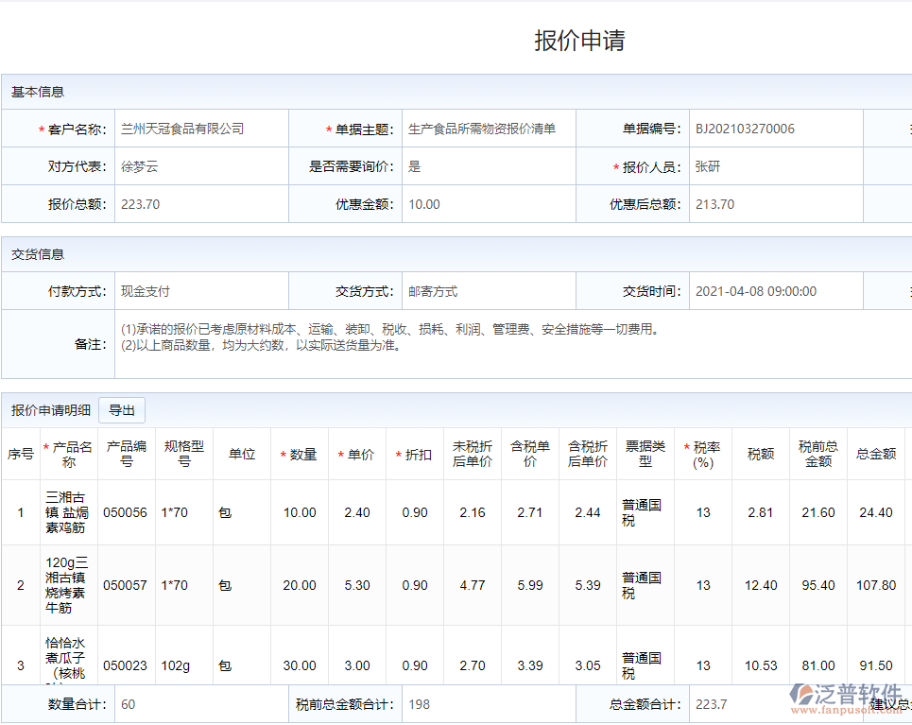The width and height of the screenshot is (912, 725).
Task: Click the 是否需要询价 value 是
Action: (x=413, y=166)
